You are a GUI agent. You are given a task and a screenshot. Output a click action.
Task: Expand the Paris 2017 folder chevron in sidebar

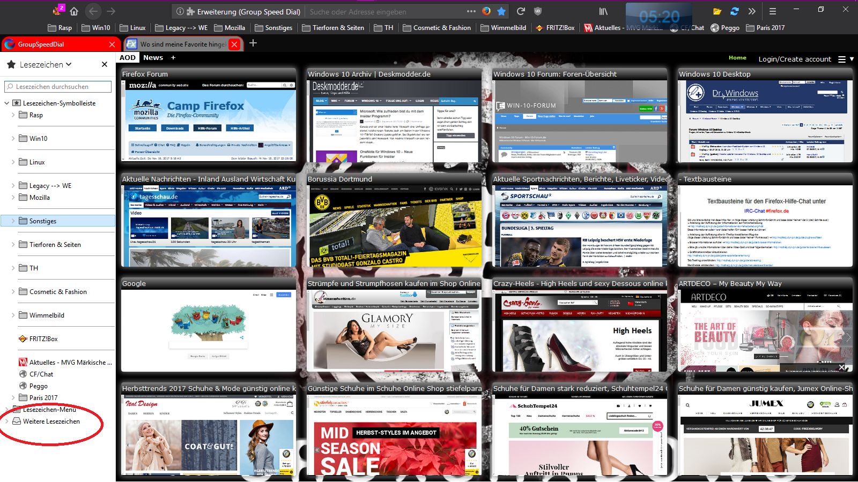pos(13,397)
